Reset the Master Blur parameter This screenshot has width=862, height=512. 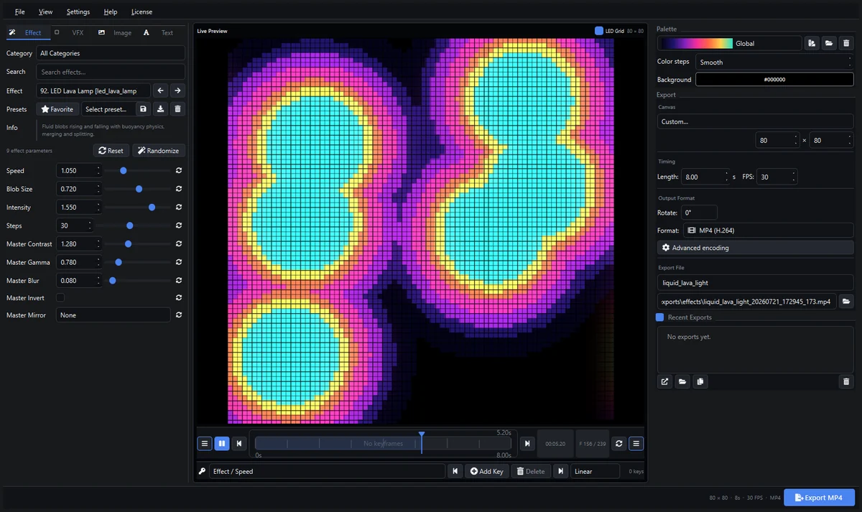pyautogui.click(x=178, y=281)
